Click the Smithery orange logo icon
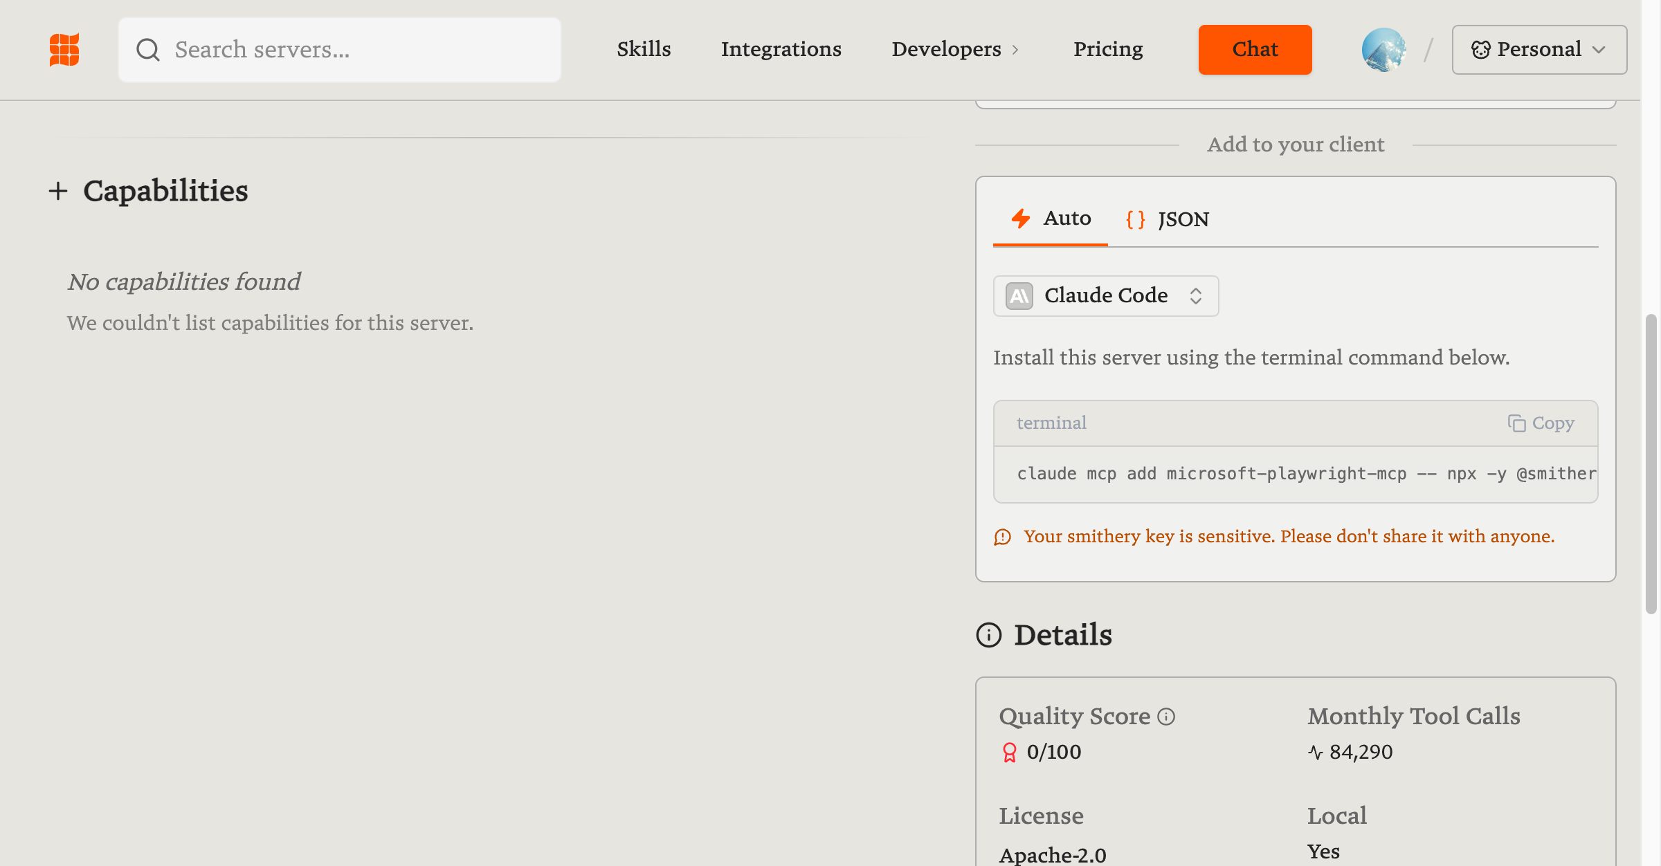The width and height of the screenshot is (1661, 866). (x=64, y=50)
